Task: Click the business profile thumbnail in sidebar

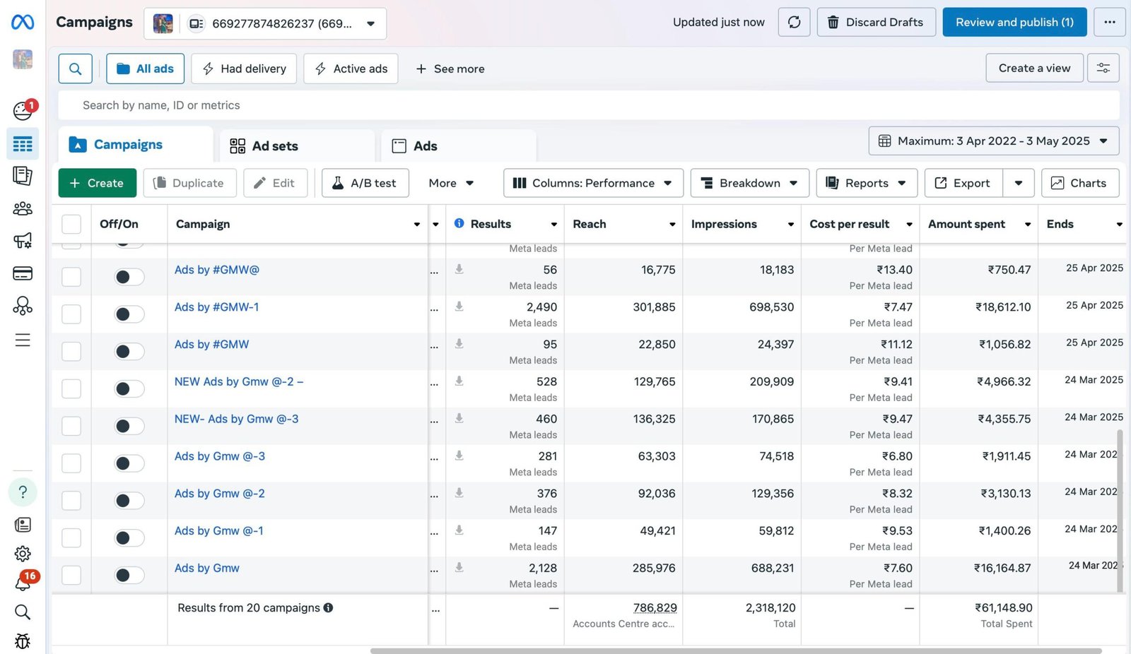Action: tap(23, 59)
